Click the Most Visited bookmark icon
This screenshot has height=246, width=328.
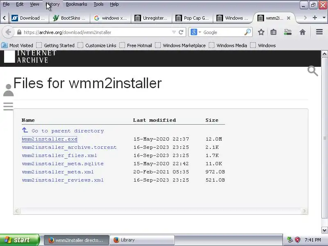coord(5,45)
